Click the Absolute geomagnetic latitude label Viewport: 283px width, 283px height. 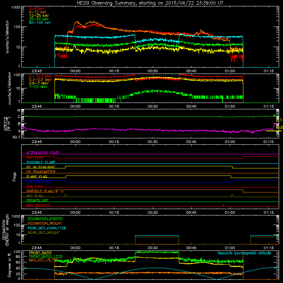pos(244,253)
